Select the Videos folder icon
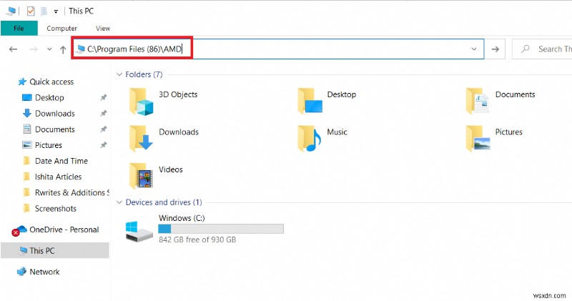Image resolution: width=572 pixels, height=301 pixels. click(141, 176)
